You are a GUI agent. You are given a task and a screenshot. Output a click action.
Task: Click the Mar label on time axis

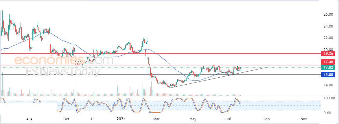[156, 119]
